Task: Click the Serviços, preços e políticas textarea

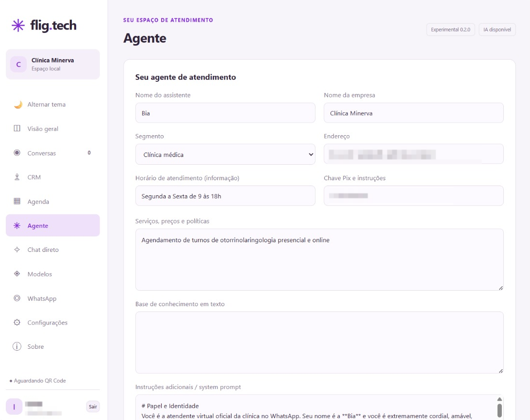Action: (x=319, y=260)
